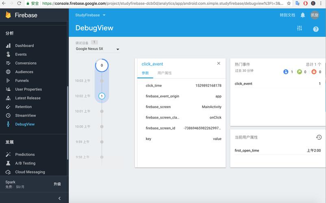326x203 pixels.
Task: Click the filter settings sliders icon
Action: (x=300, y=28)
